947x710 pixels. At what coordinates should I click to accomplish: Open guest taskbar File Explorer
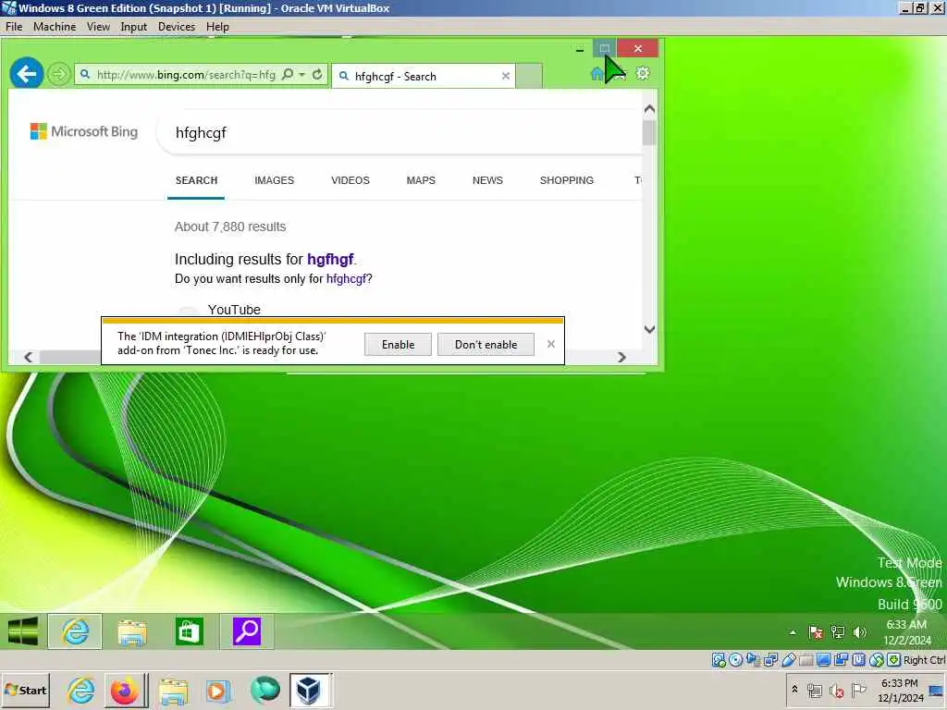(132, 631)
